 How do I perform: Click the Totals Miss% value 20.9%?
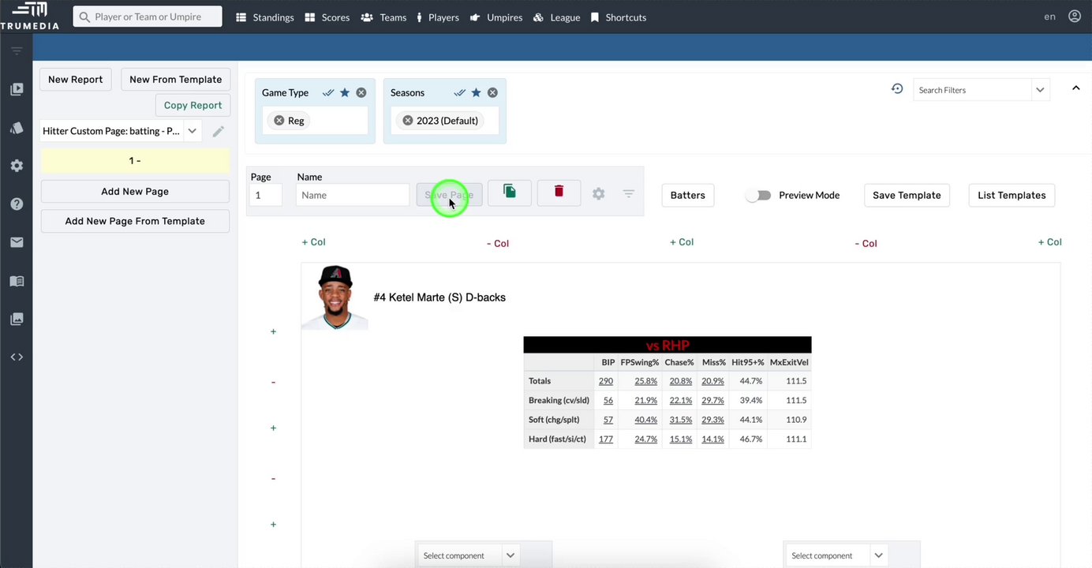click(x=713, y=381)
